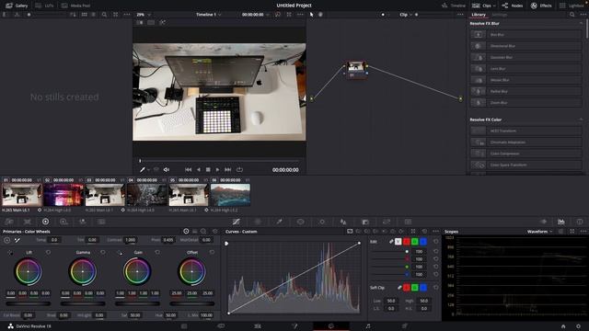Click the auto balance wand icon

[17, 240]
